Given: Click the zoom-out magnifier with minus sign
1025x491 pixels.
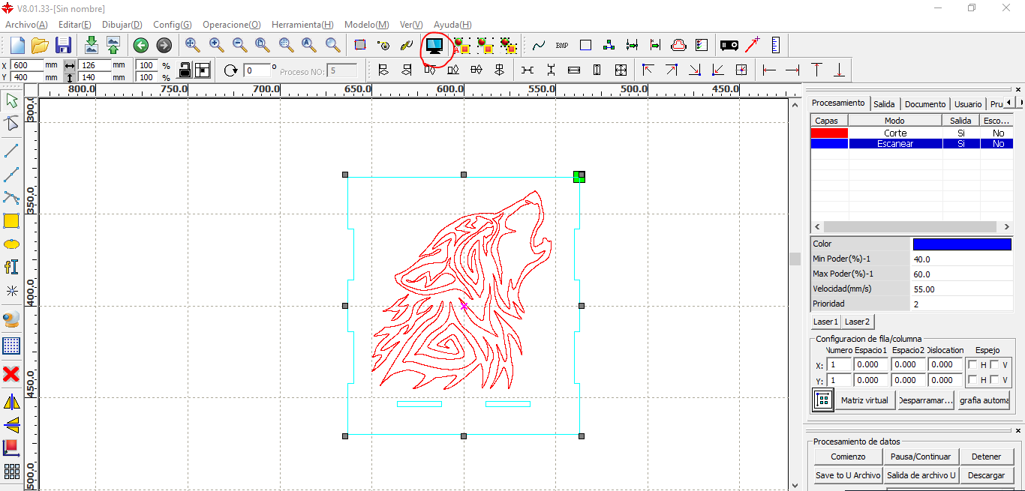Looking at the screenshot, I should (x=239, y=45).
